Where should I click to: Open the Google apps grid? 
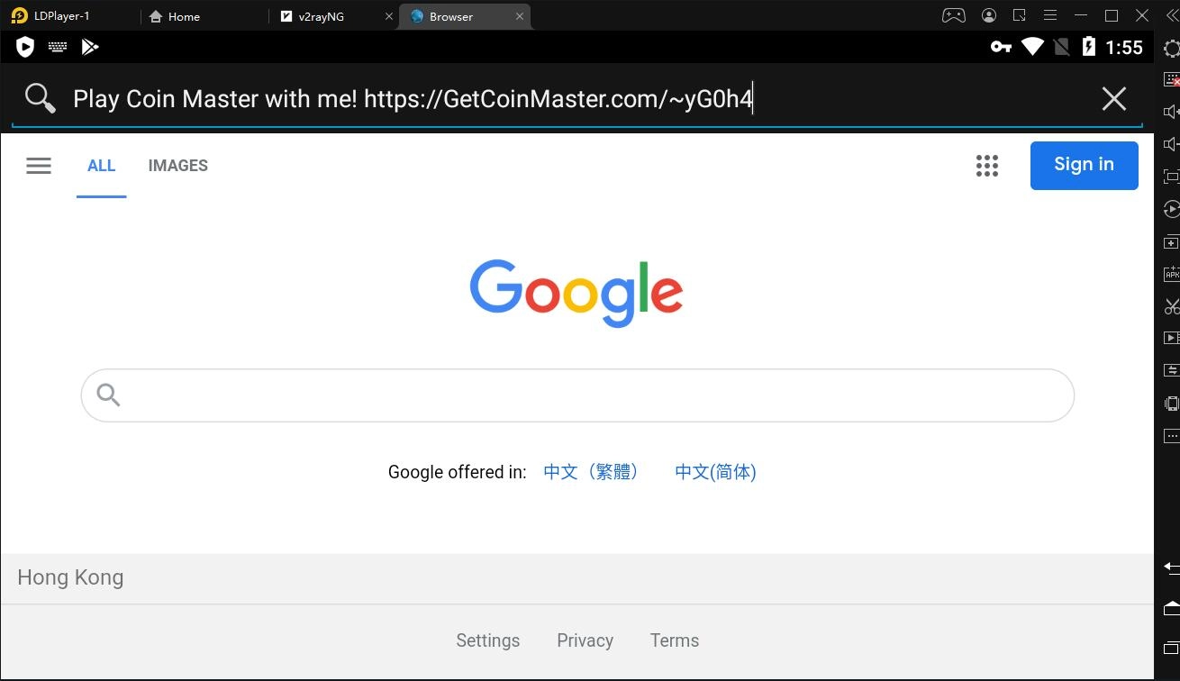(x=987, y=166)
